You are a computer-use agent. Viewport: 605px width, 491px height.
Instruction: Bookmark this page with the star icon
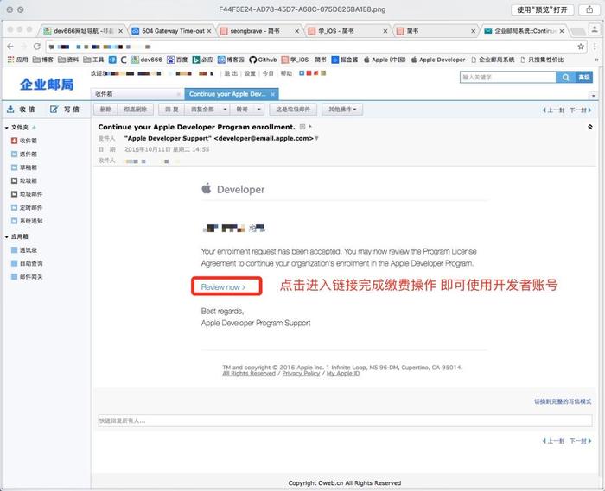click(x=581, y=47)
